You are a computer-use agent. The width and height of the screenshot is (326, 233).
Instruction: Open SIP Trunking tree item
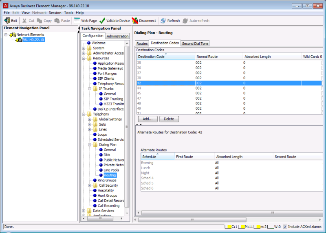(113, 99)
